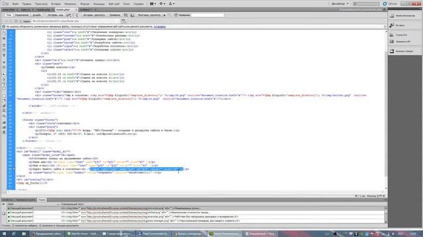The width and height of the screenshot is (423, 237).
Task: Click the Установка link in info bar
Action: [x=159, y=26]
